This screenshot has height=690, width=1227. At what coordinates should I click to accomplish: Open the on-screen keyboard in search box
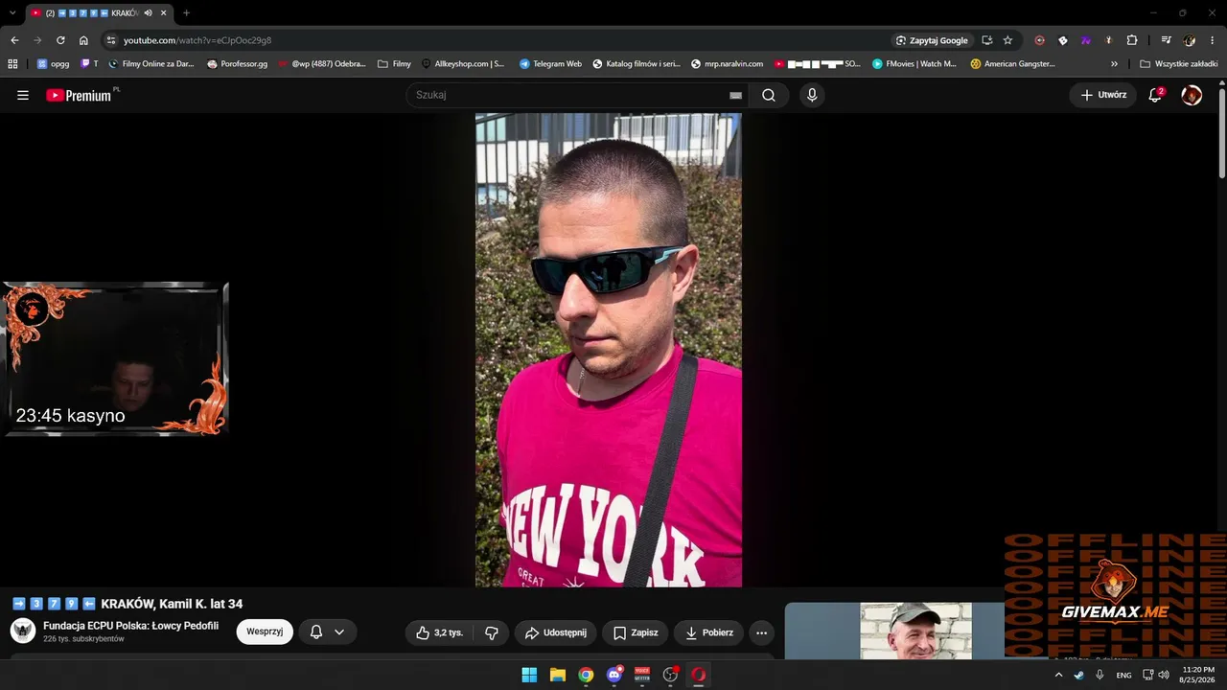(x=735, y=95)
